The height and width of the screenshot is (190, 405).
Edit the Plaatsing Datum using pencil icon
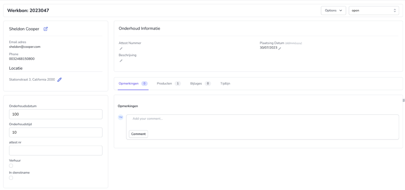(280, 48)
